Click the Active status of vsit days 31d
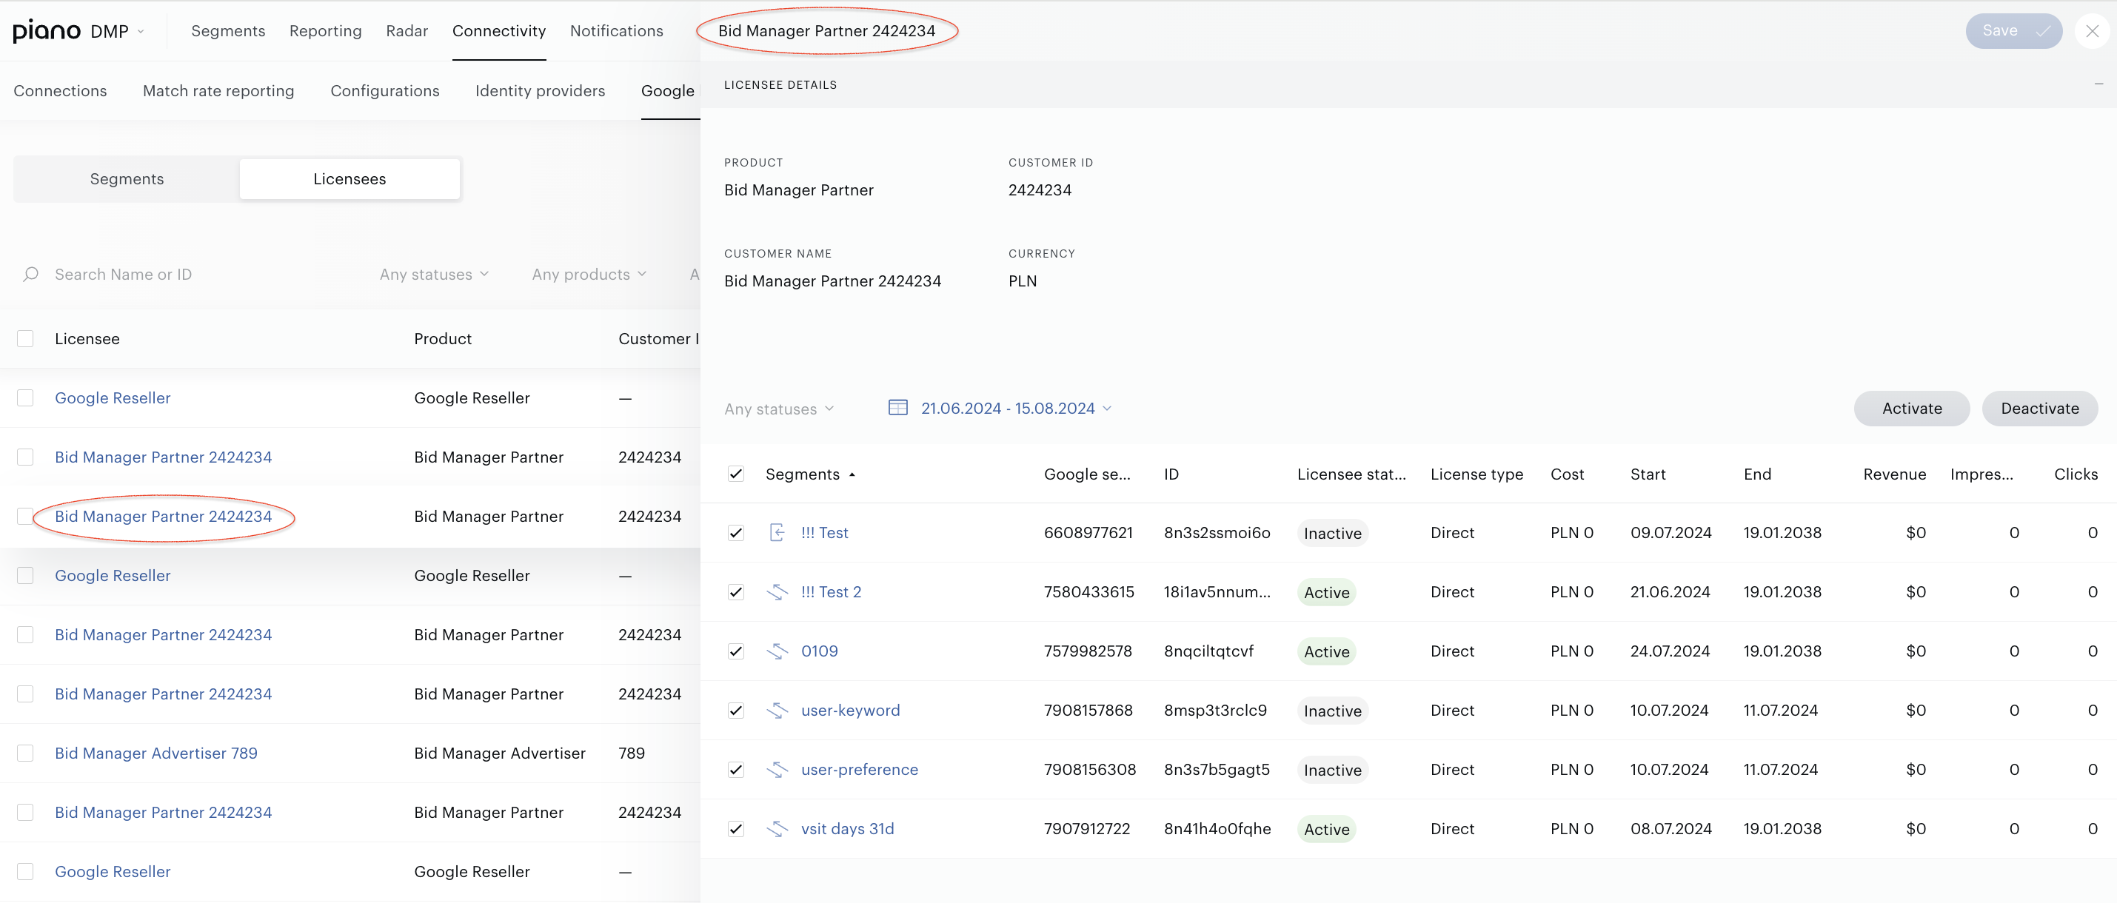Image resolution: width=2117 pixels, height=903 pixels. click(1326, 829)
